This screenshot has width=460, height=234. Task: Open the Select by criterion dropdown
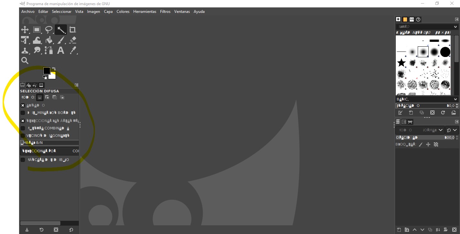tap(49, 151)
